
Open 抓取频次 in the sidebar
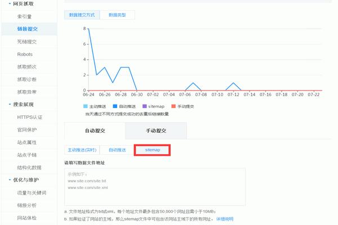(27, 67)
